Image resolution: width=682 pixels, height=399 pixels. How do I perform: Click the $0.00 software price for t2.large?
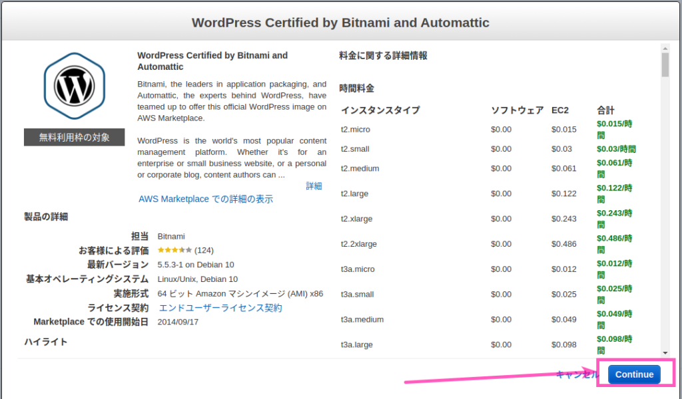[501, 194]
